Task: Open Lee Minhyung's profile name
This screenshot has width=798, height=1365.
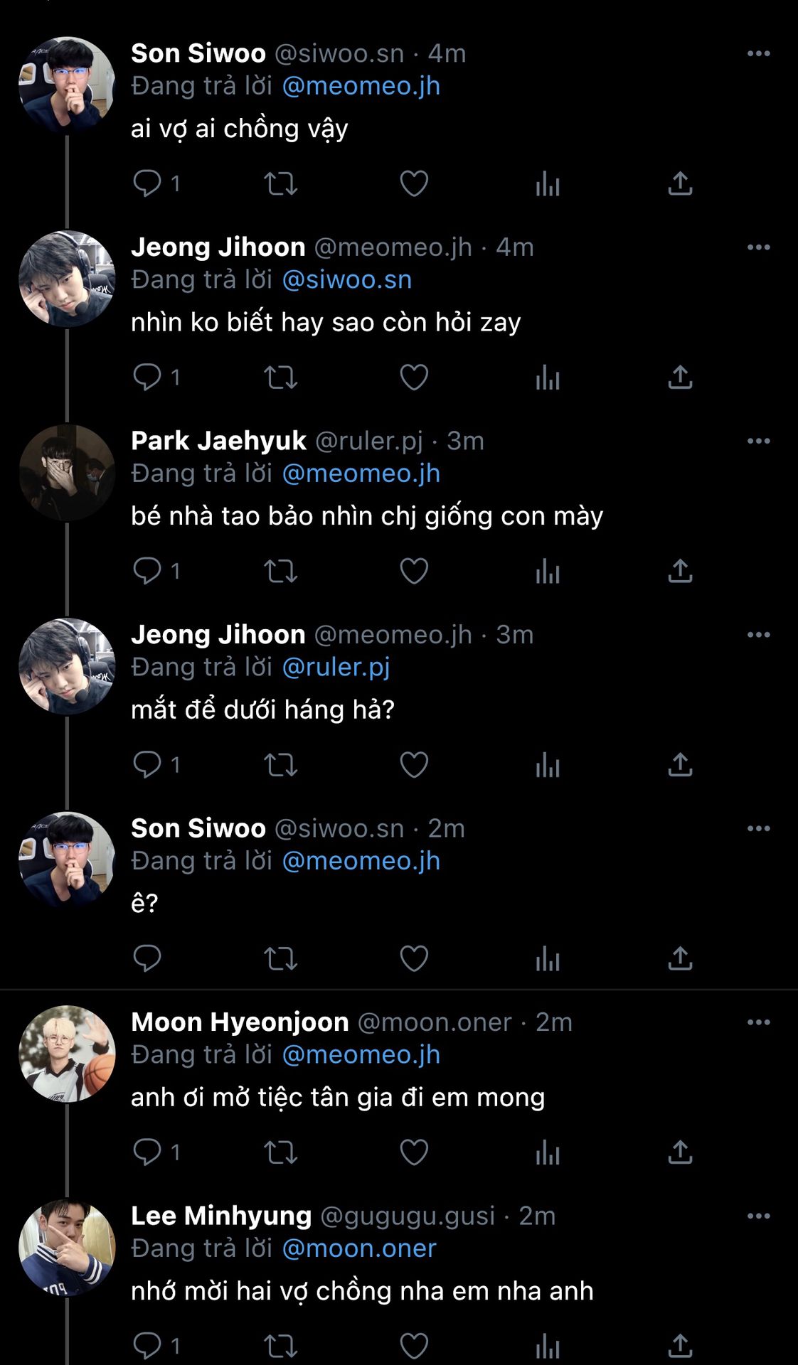Action: (221, 1216)
